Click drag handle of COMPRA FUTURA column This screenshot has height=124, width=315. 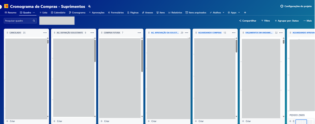[x=102, y=33]
